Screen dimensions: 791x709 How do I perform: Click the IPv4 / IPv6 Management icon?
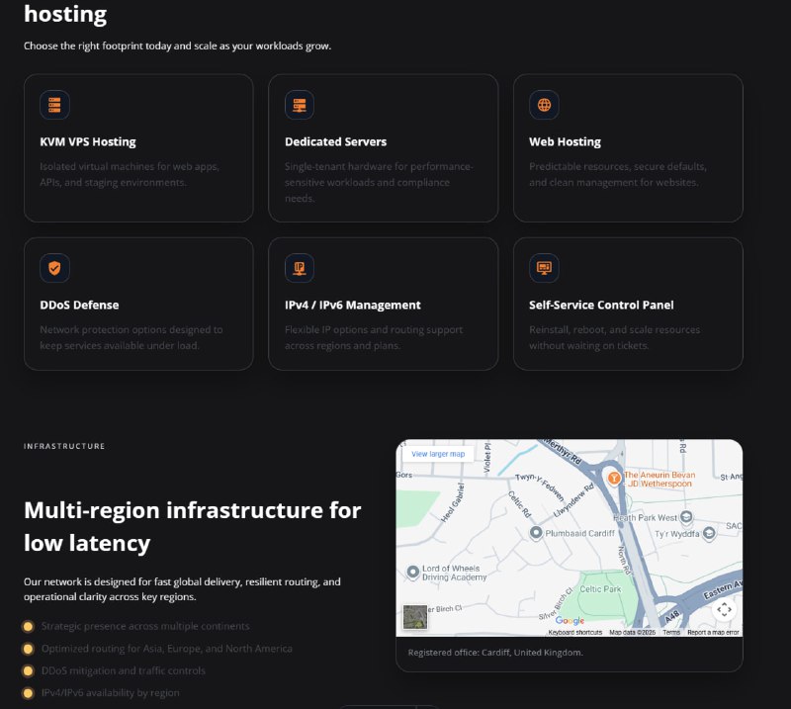coord(299,268)
